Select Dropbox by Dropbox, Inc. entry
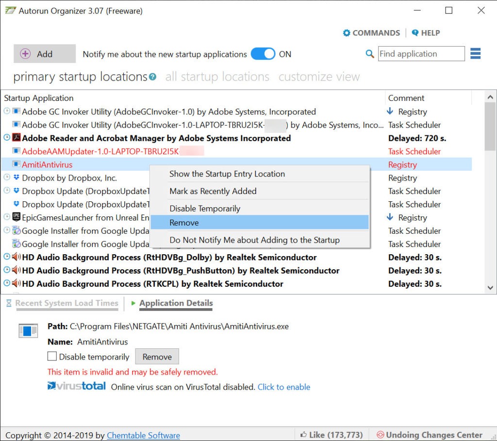 coord(236,178)
